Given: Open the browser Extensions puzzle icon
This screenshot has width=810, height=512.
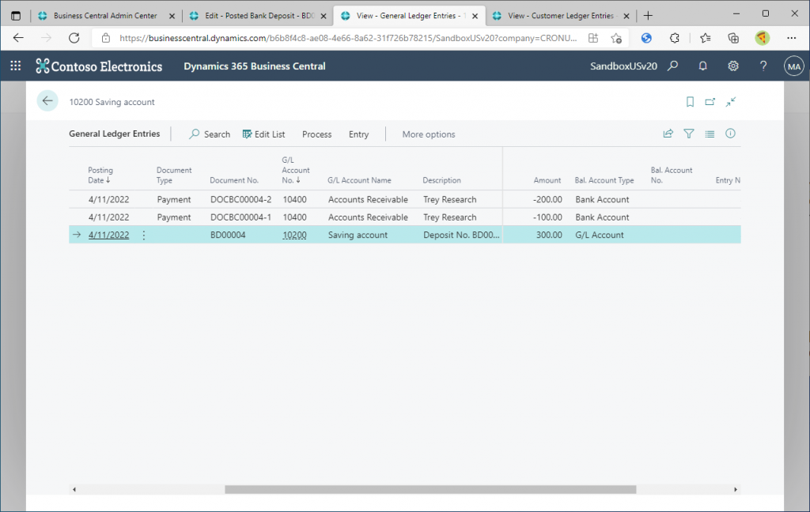Looking at the screenshot, I should coord(674,38).
